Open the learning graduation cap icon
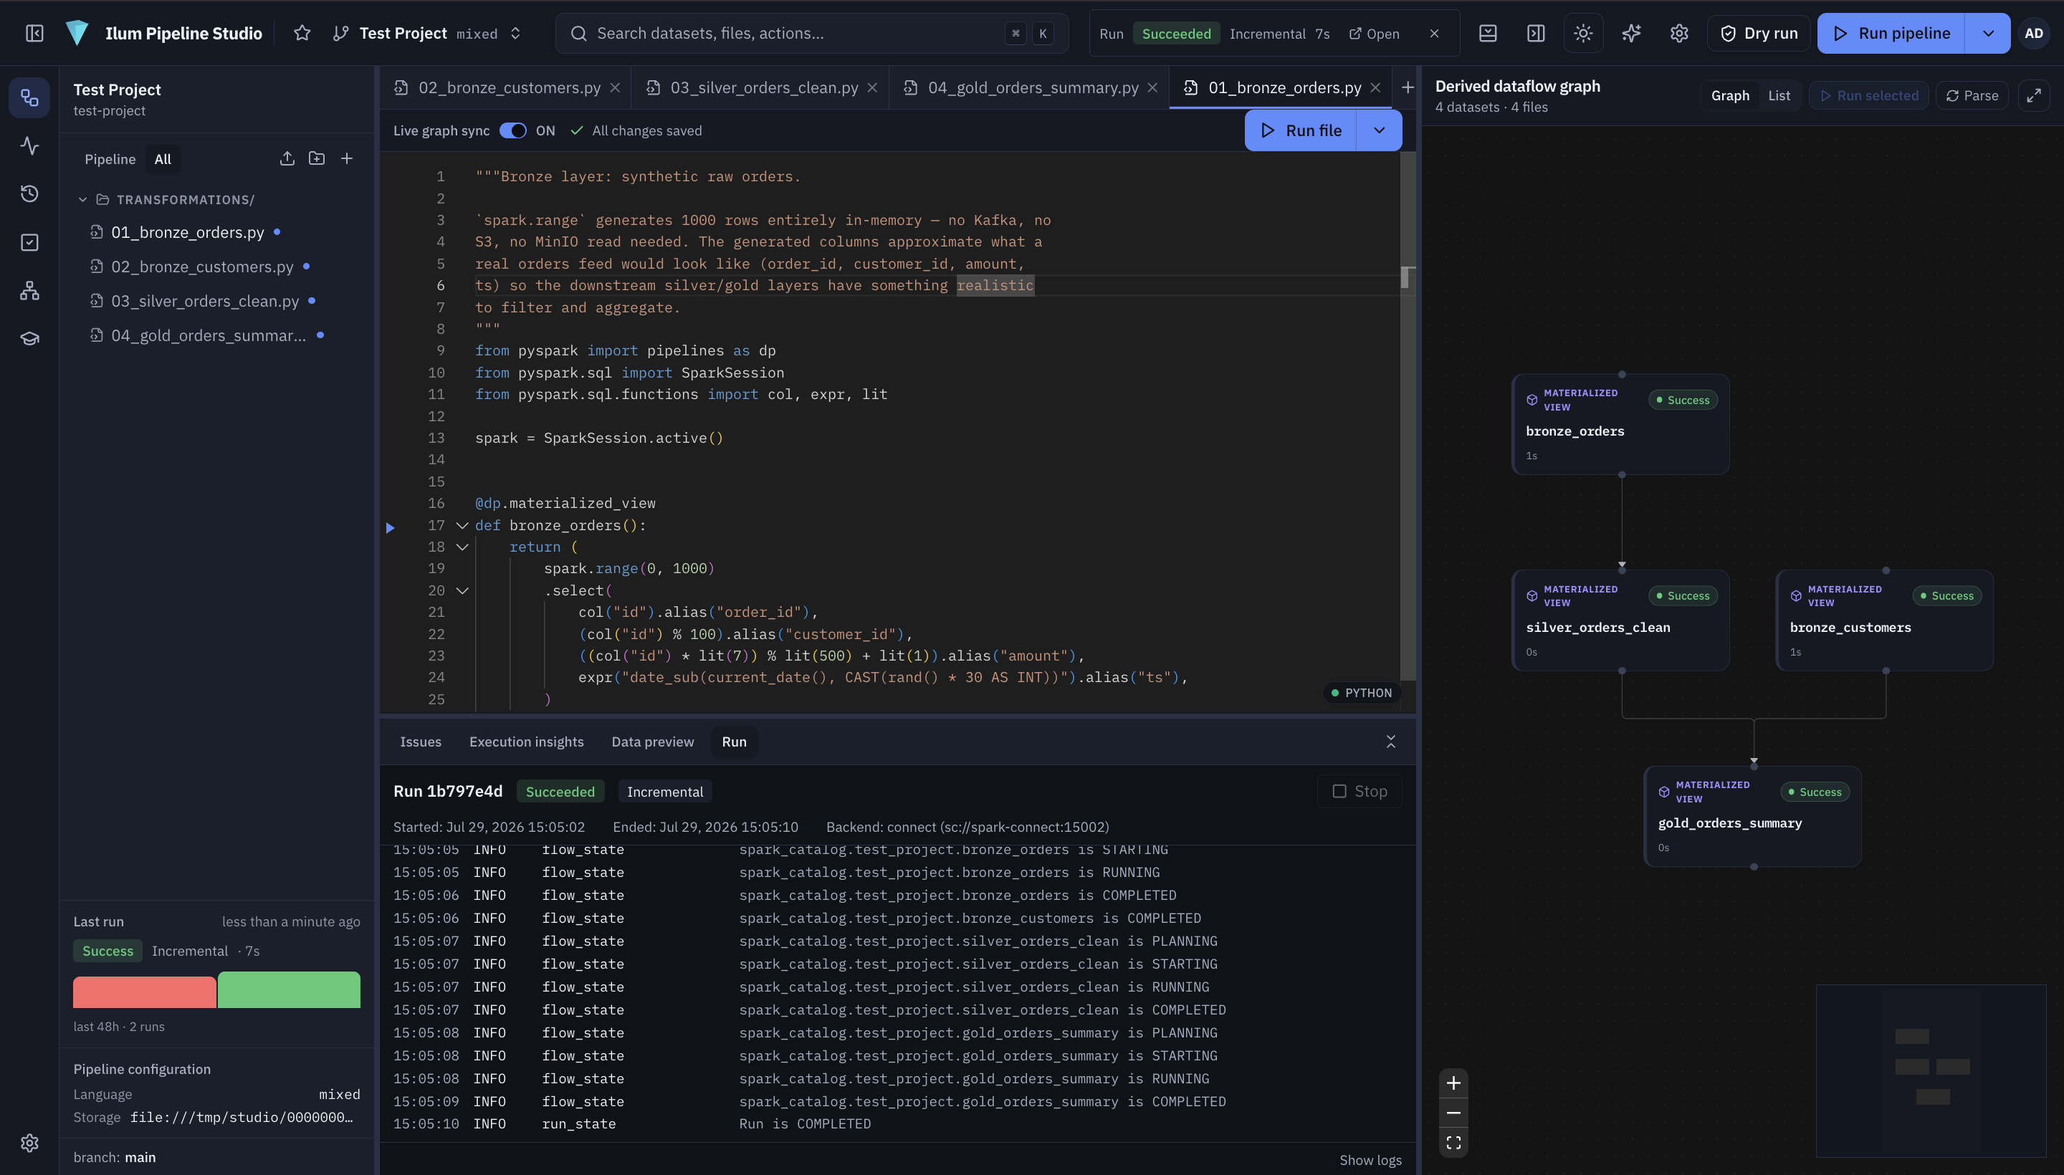The image size is (2064, 1175). tap(30, 338)
